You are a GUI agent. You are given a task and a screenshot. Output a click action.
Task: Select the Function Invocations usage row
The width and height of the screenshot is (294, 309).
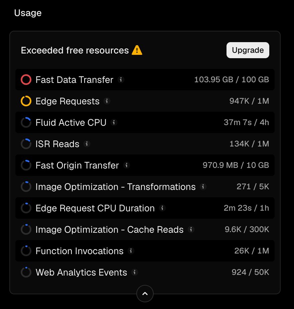pyautogui.click(x=145, y=251)
